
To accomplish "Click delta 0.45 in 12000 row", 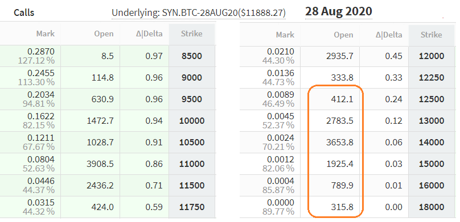I will click(394, 56).
